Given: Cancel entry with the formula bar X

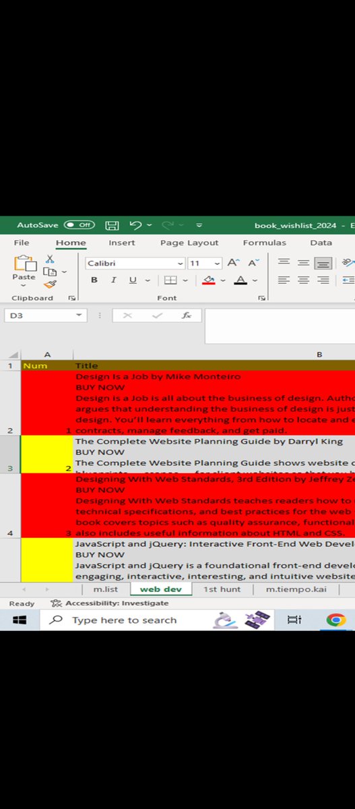Looking at the screenshot, I should pyautogui.click(x=127, y=315).
